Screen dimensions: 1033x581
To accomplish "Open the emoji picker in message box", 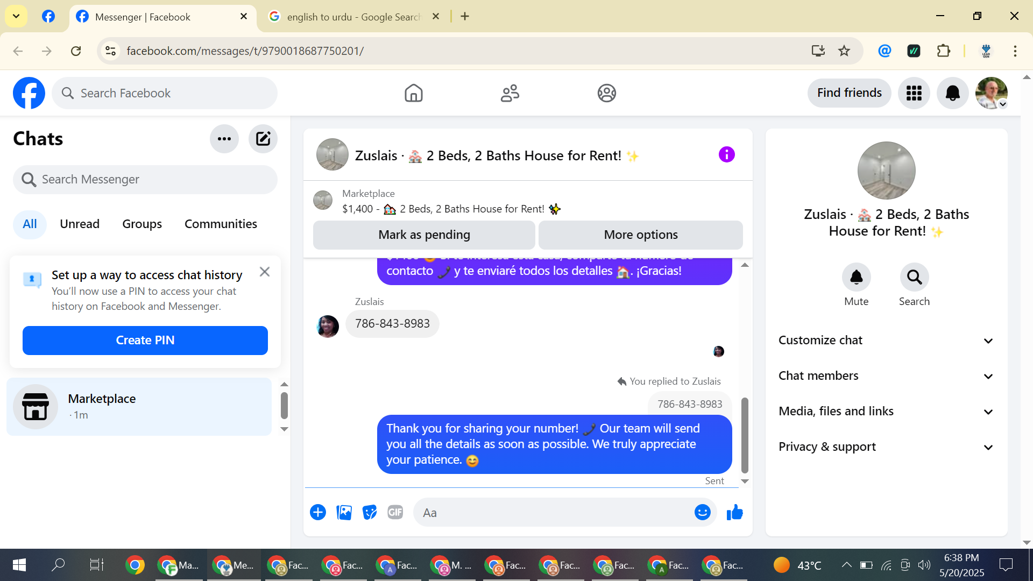I will 702,513.
